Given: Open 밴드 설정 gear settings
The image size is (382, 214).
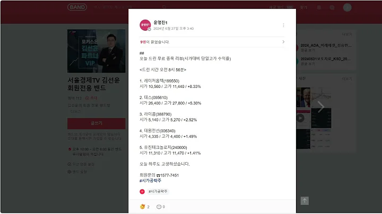Looking at the screenshot, I should (x=77, y=172).
